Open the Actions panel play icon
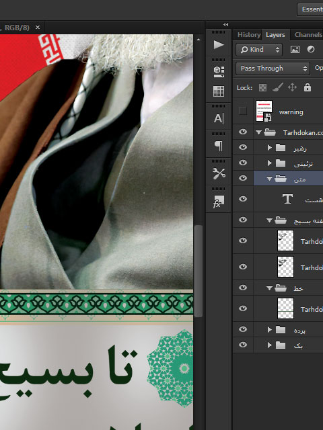Image resolution: width=323 pixels, height=430 pixels. (219, 44)
